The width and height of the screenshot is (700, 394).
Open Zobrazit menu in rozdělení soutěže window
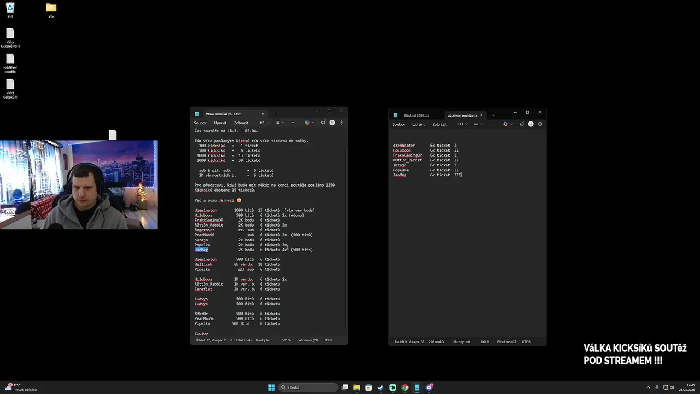[440, 124]
